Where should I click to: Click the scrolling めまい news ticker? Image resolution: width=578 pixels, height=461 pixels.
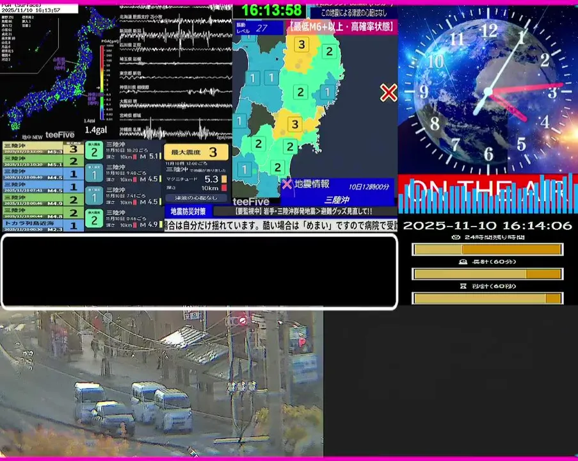tap(281, 225)
